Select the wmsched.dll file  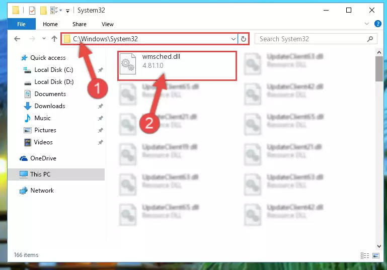tap(177, 66)
